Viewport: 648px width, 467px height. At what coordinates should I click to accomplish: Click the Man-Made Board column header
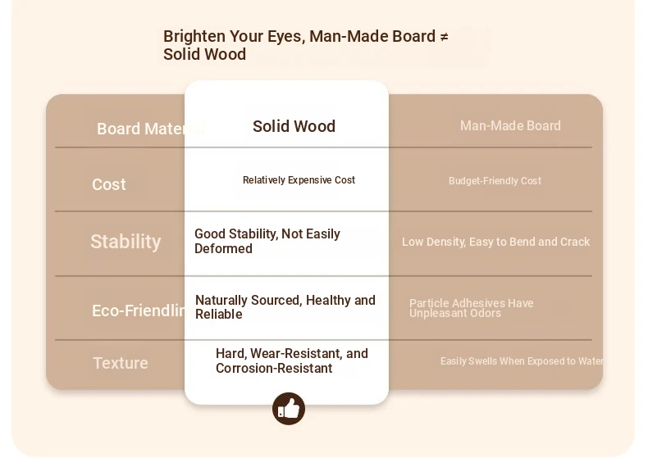coord(510,125)
